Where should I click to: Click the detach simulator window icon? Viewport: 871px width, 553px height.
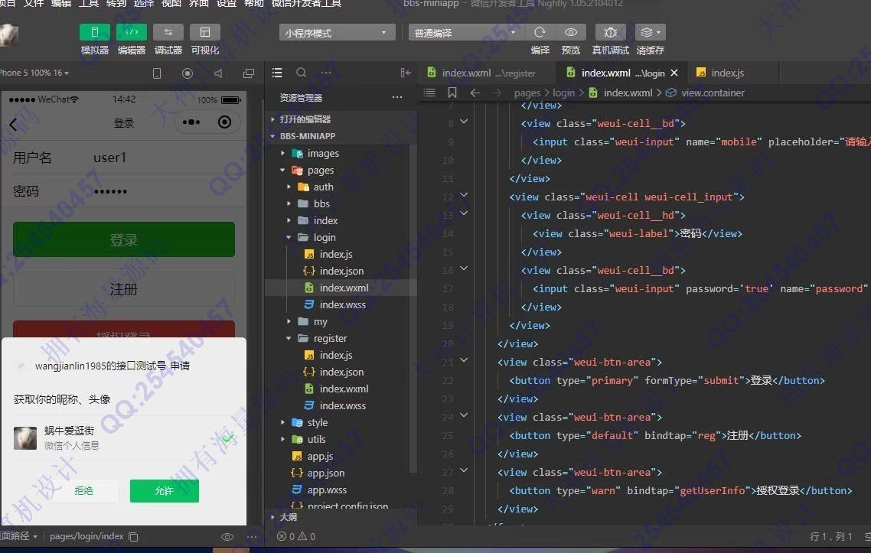click(x=249, y=73)
